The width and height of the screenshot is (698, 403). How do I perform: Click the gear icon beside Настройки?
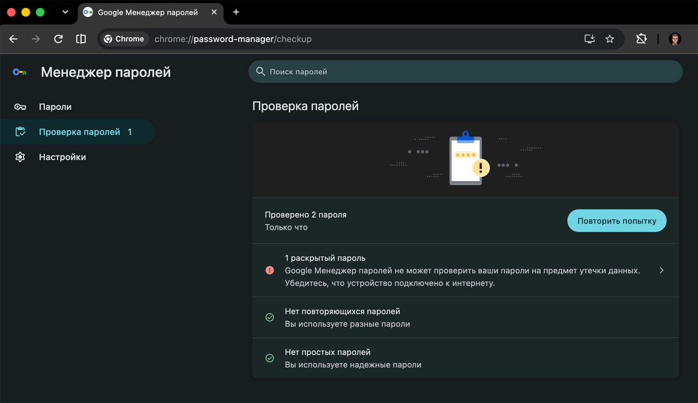click(20, 157)
